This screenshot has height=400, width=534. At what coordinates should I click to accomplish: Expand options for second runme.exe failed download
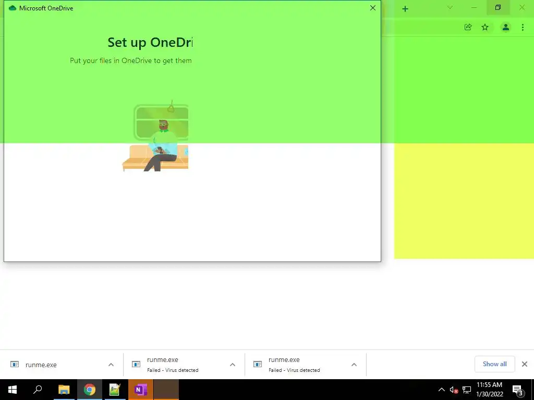point(233,365)
